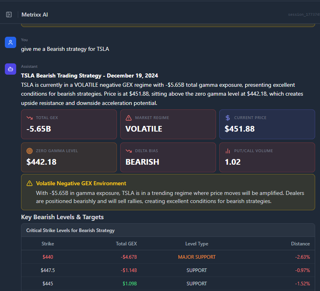This screenshot has width=320, height=291.
Task: Click the dollar sign icon on Current Price
Action: point(228,118)
